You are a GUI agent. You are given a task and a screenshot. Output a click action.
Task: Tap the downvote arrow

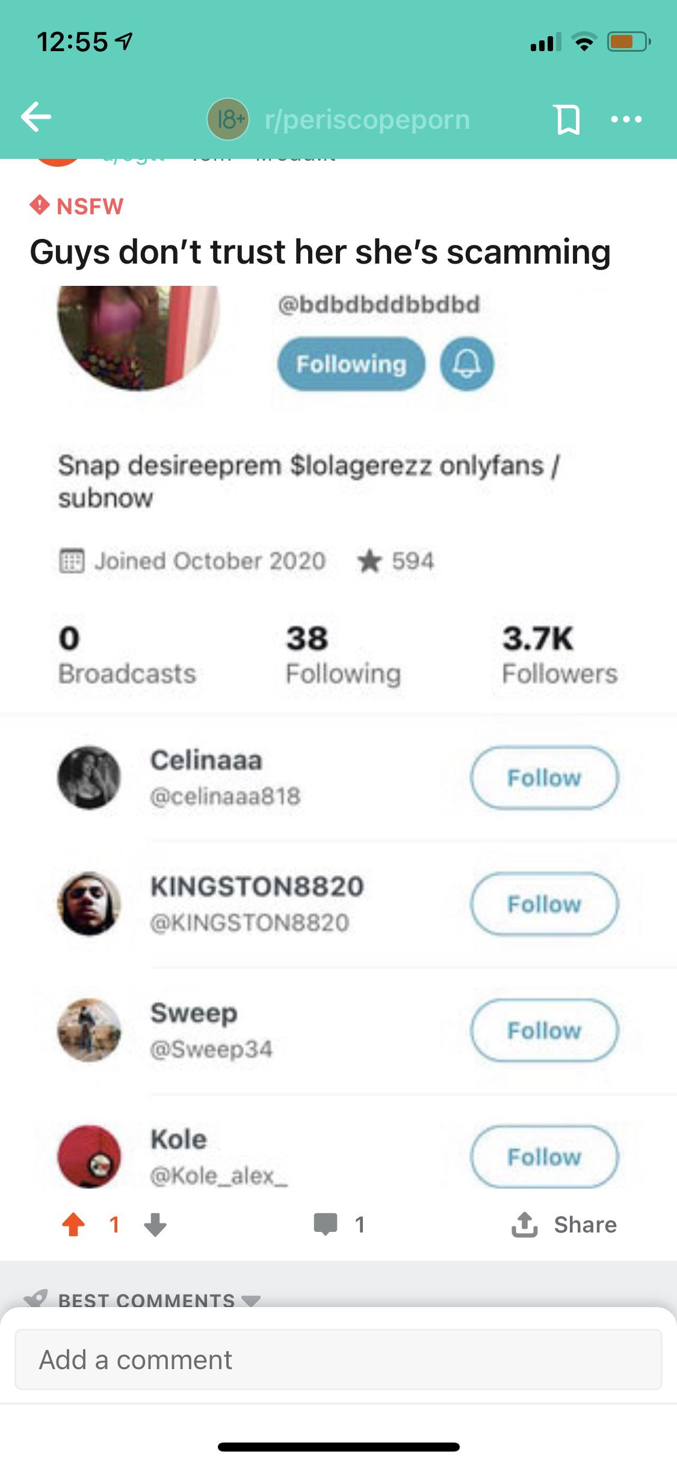[x=155, y=1226]
